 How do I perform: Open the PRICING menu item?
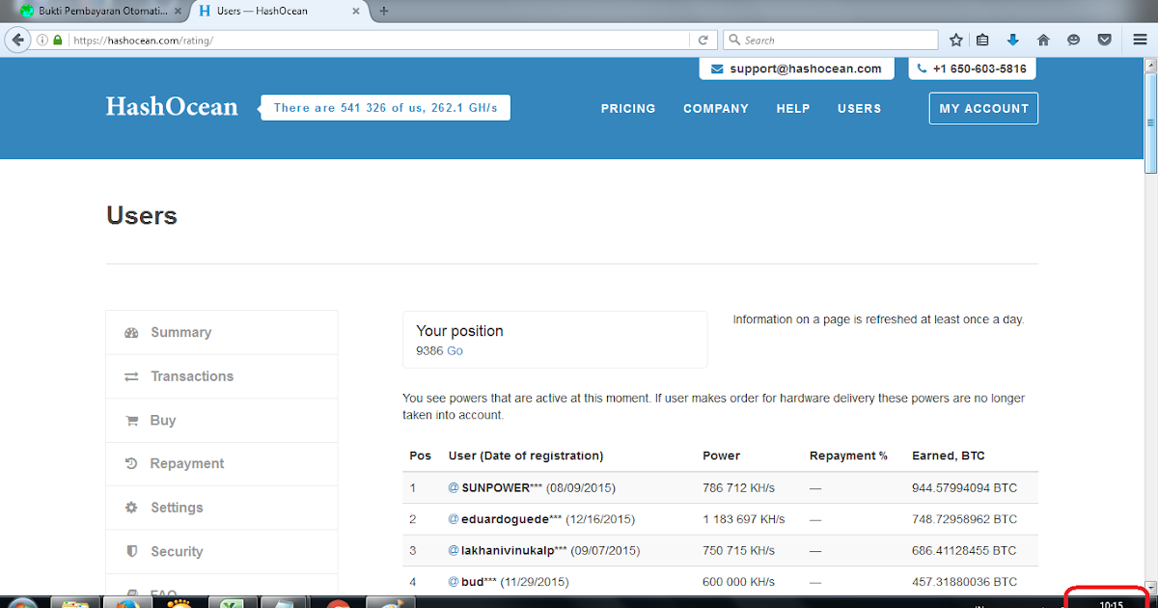pos(628,108)
